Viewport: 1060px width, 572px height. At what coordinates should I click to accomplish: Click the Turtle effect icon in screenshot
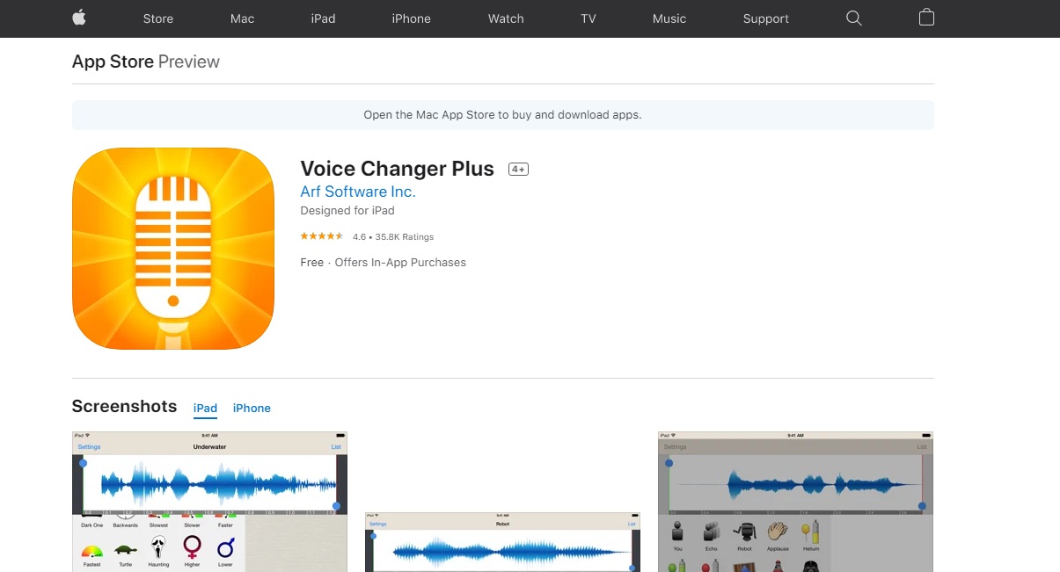(125, 550)
